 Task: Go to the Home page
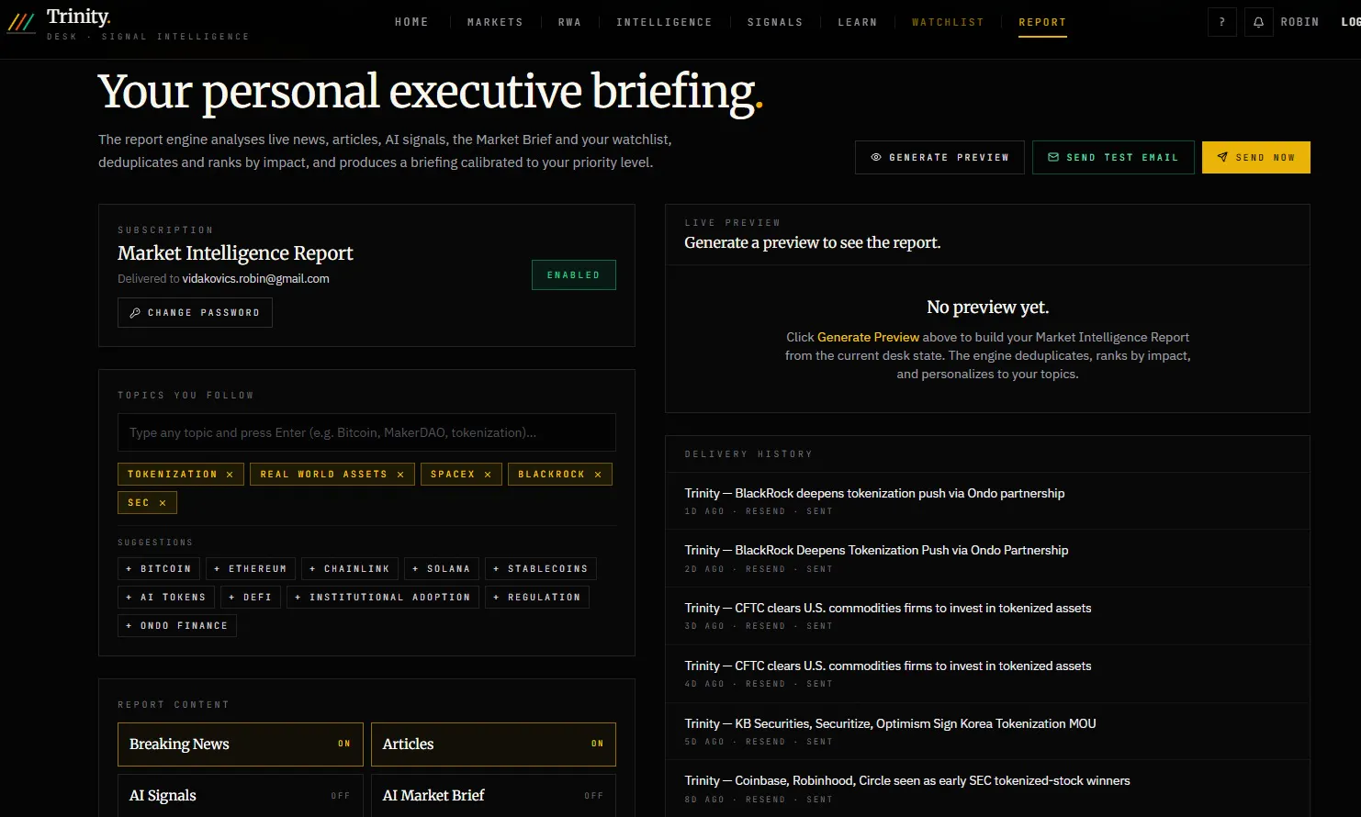point(411,22)
